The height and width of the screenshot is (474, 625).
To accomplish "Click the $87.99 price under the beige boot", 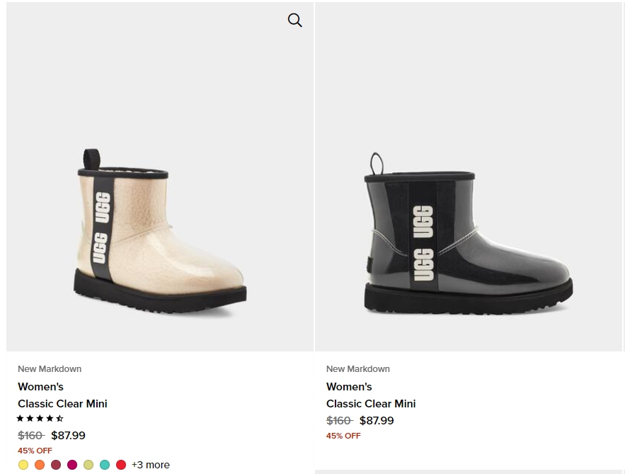I will [x=68, y=435].
